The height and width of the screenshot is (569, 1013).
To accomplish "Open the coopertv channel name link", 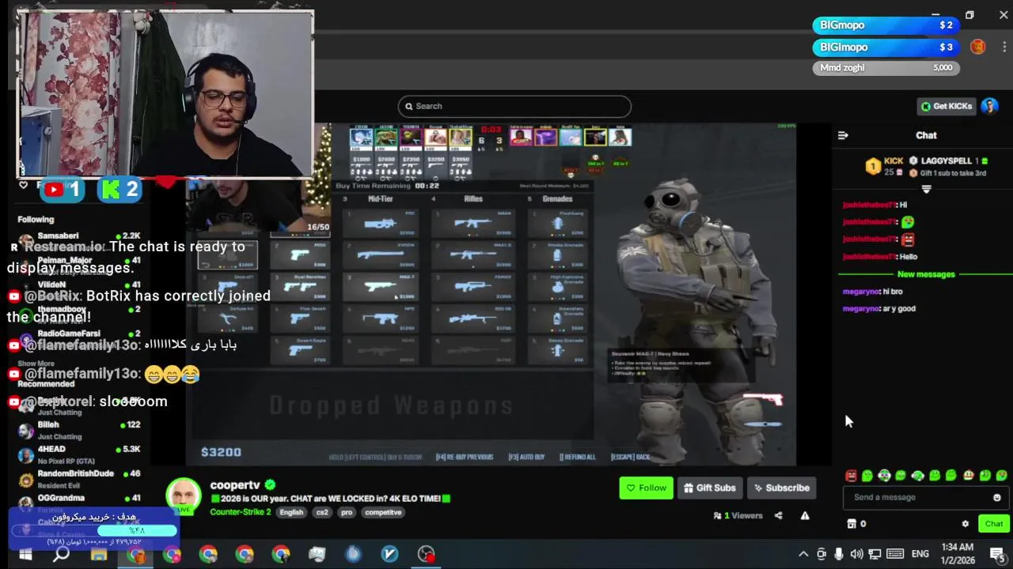I will click(235, 484).
